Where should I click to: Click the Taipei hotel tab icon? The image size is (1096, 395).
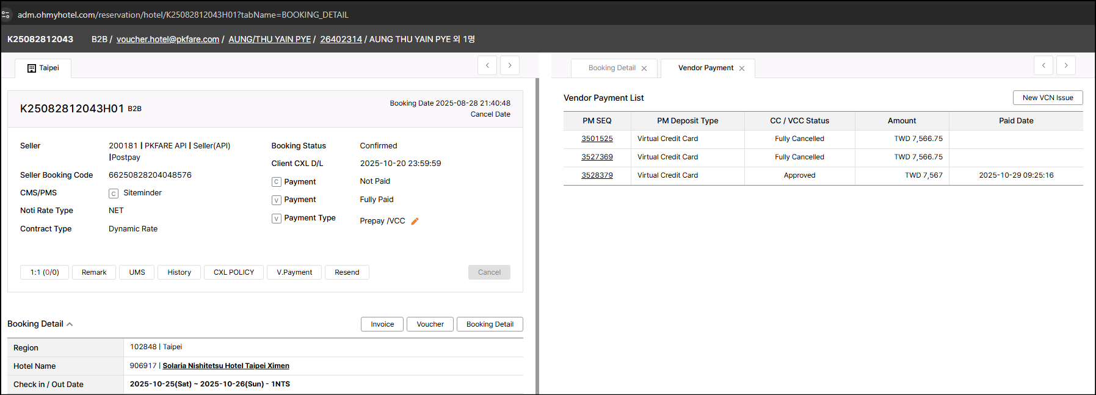point(32,68)
